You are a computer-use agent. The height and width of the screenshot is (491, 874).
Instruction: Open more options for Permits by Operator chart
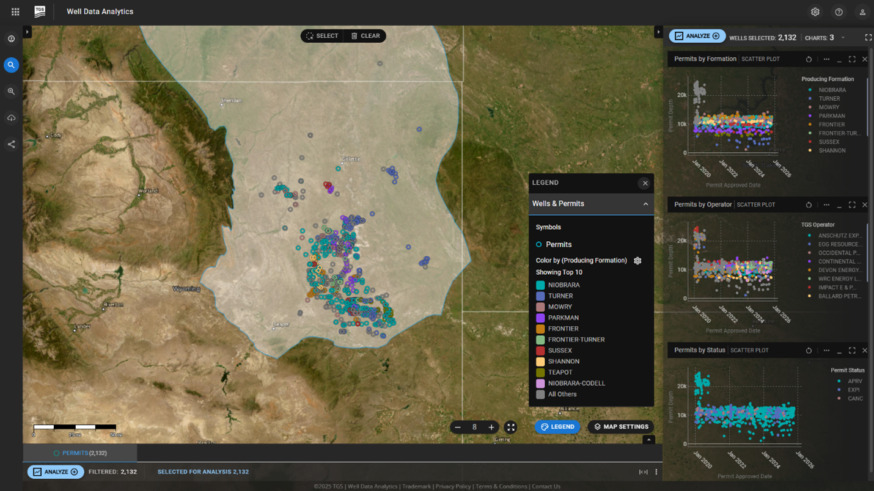point(826,205)
